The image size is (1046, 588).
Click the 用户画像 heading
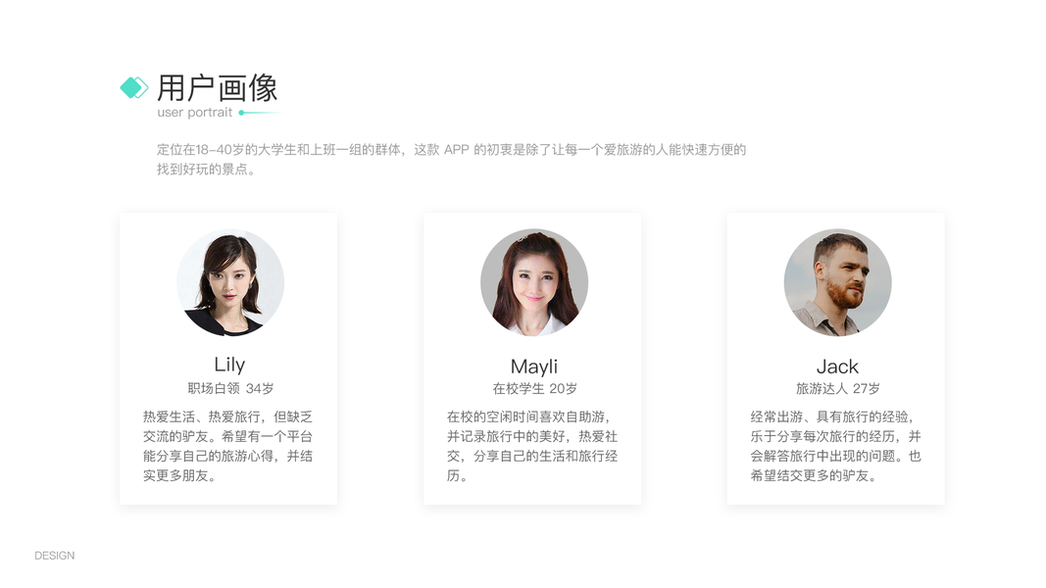pos(217,88)
